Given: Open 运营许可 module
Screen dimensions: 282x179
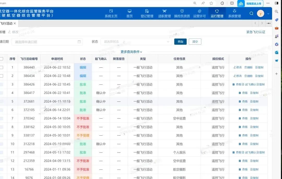Looking at the screenshot, I should coord(199,14).
